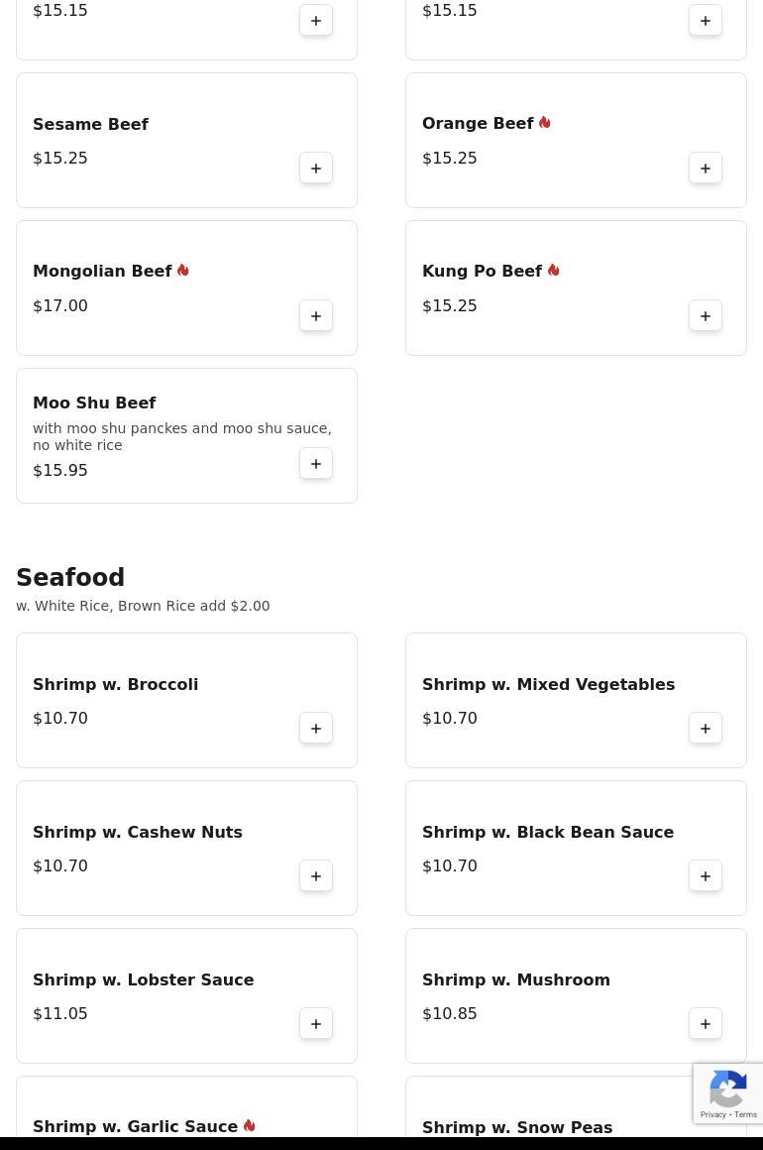Add Moo Shu Beef to cart
This screenshot has width=763, height=1150.
click(316, 464)
